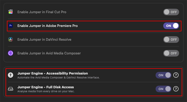Click the Jumper Engine - Accessibility Permission heading

tap(53, 73)
